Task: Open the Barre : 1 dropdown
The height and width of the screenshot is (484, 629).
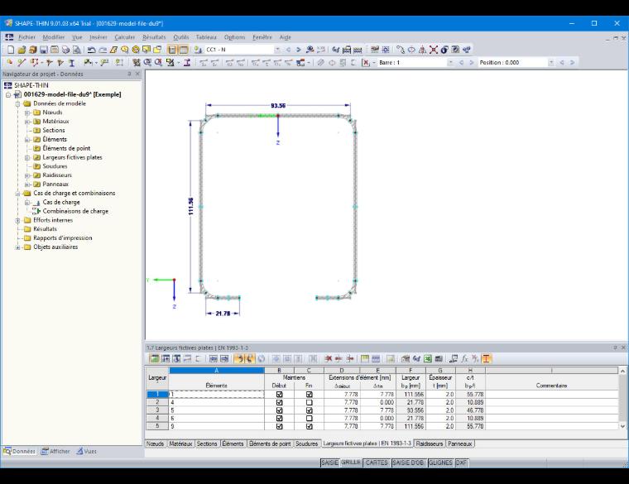Action: pos(450,63)
